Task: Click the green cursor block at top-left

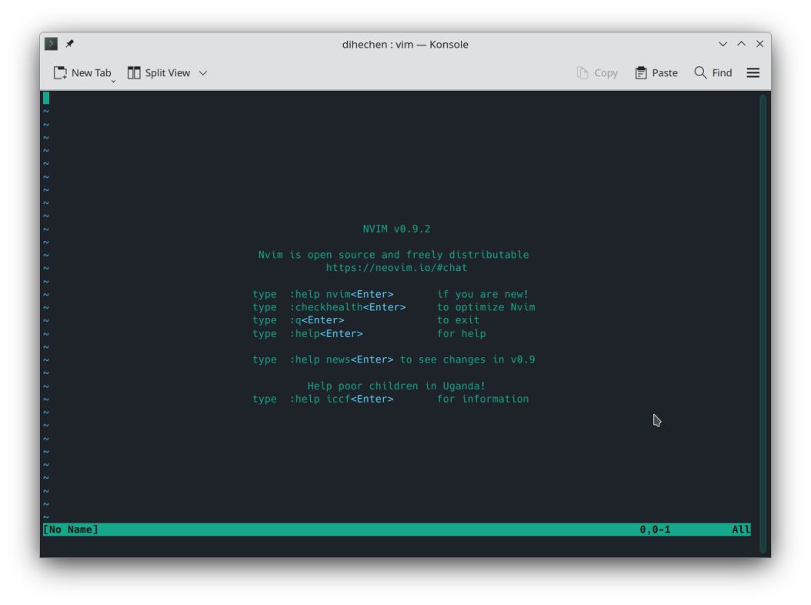Action: pos(46,98)
